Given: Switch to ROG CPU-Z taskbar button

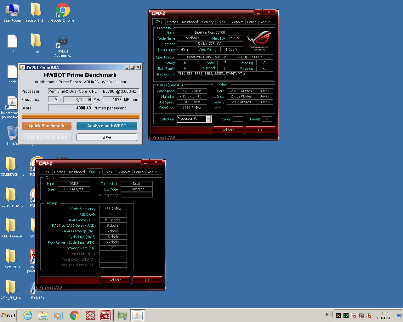Looking at the screenshot, I should point(105,315).
